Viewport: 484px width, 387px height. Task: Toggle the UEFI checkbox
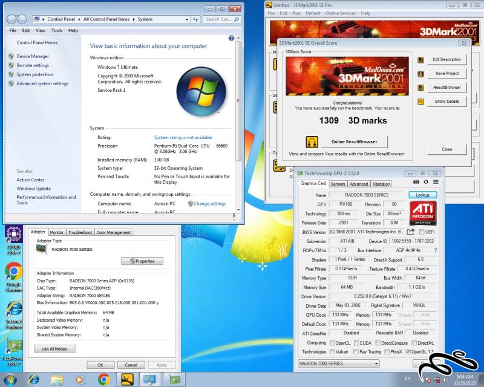(x=422, y=232)
